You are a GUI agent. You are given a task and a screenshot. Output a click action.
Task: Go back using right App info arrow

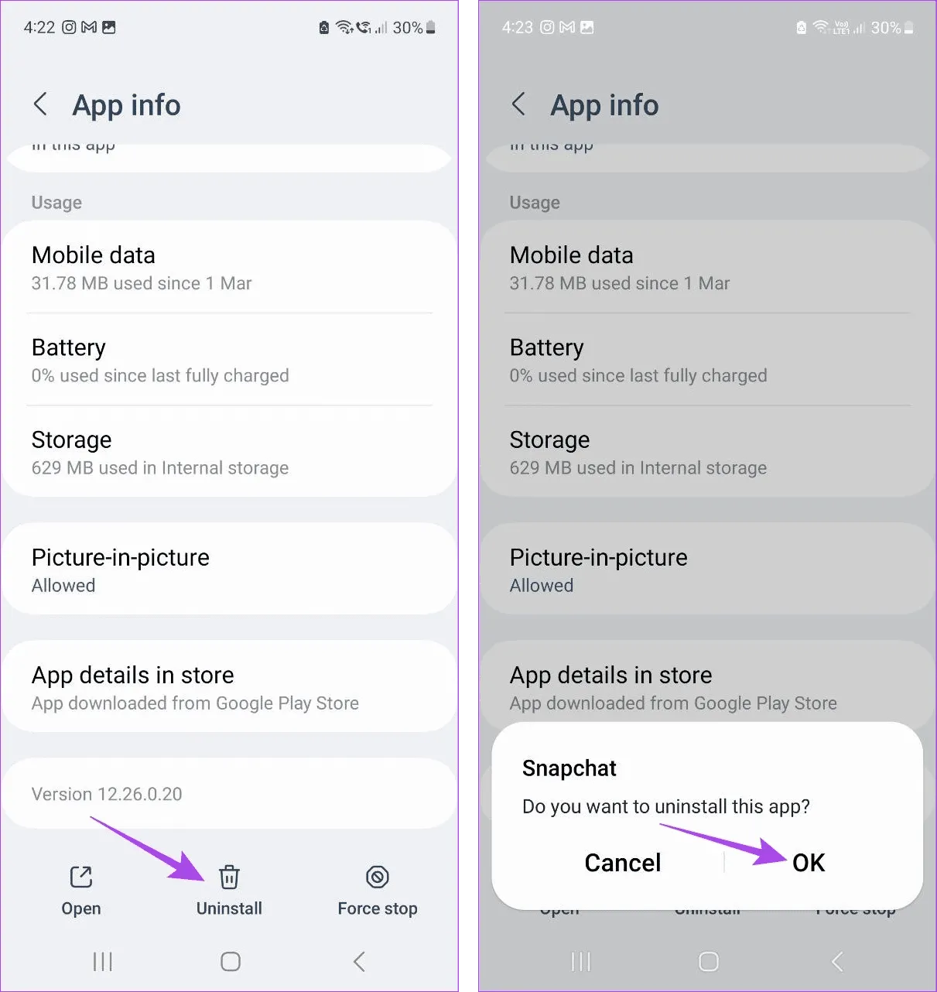519,104
